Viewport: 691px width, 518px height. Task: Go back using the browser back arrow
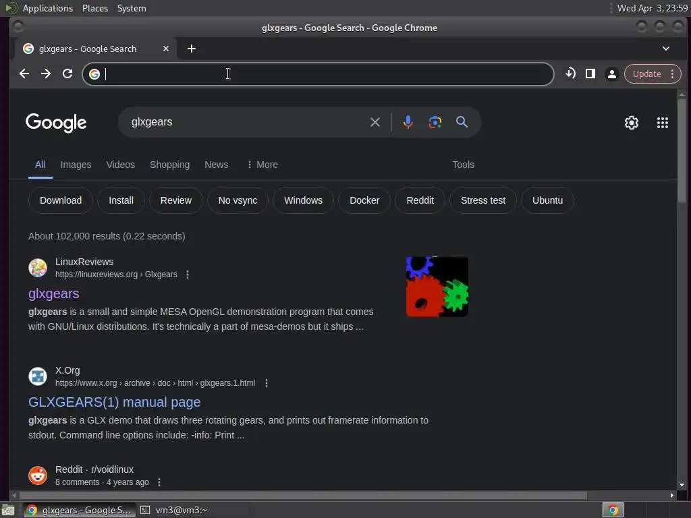tap(24, 74)
